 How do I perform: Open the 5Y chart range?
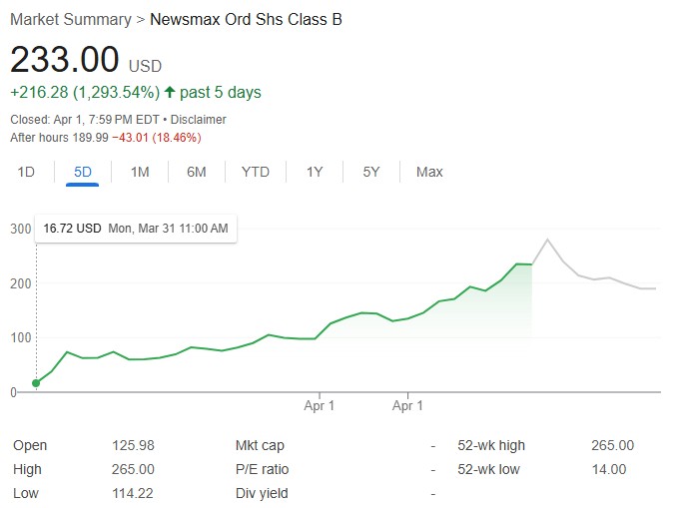(x=371, y=172)
